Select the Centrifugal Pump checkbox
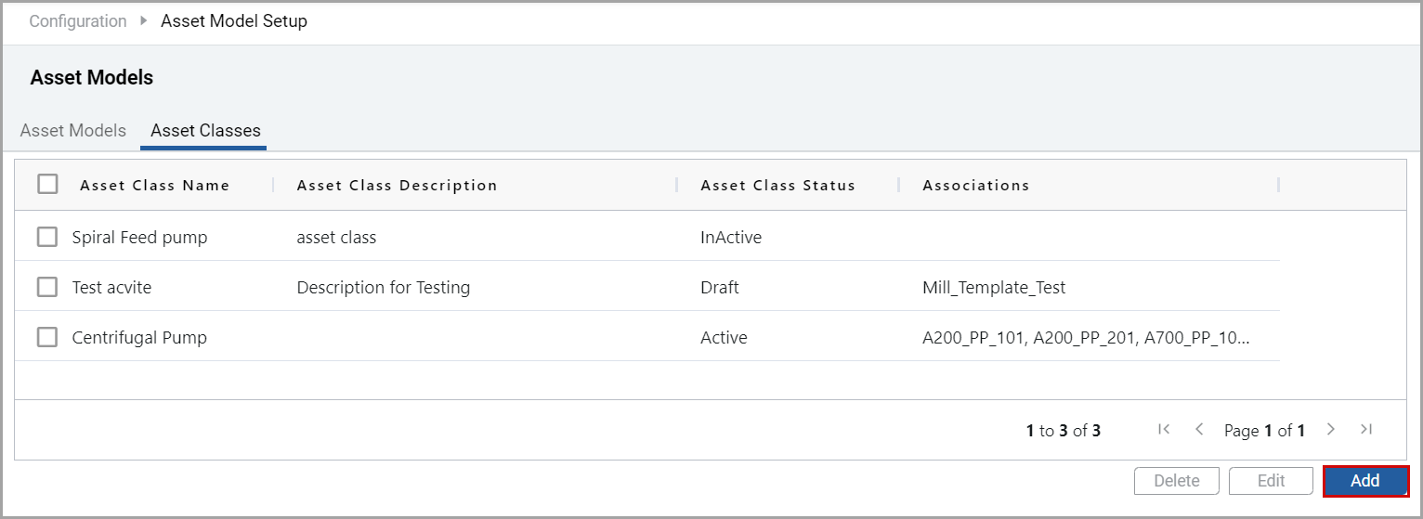 coord(47,337)
